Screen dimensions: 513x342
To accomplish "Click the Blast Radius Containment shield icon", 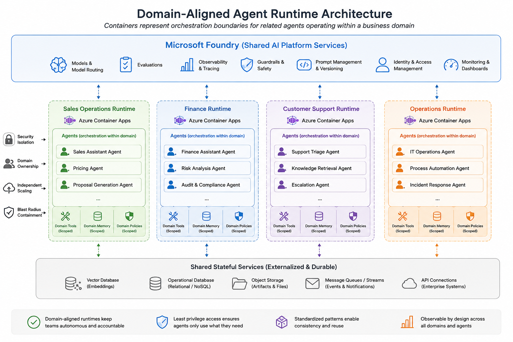I will 9,212.
